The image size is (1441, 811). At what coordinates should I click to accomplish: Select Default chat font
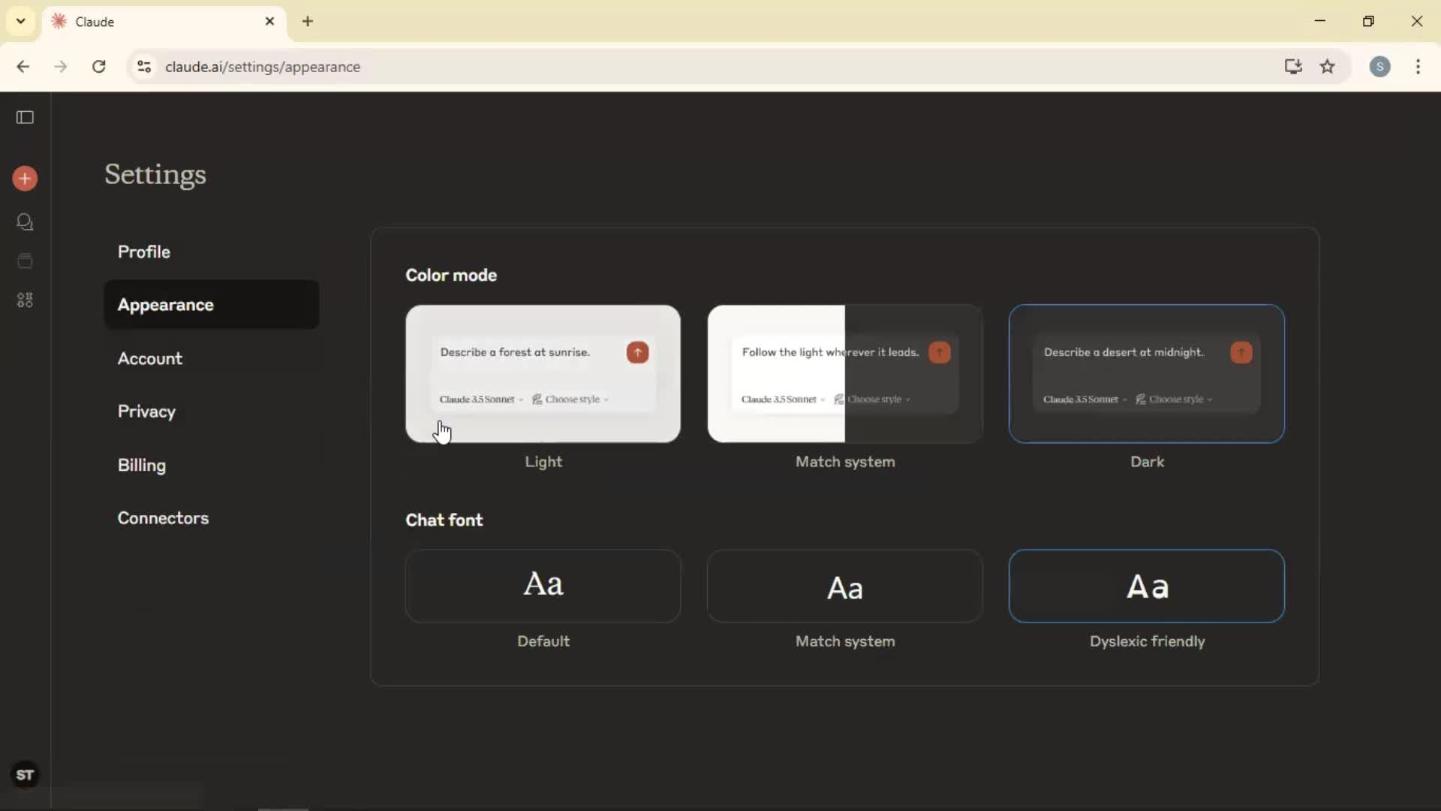tap(543, 586)
